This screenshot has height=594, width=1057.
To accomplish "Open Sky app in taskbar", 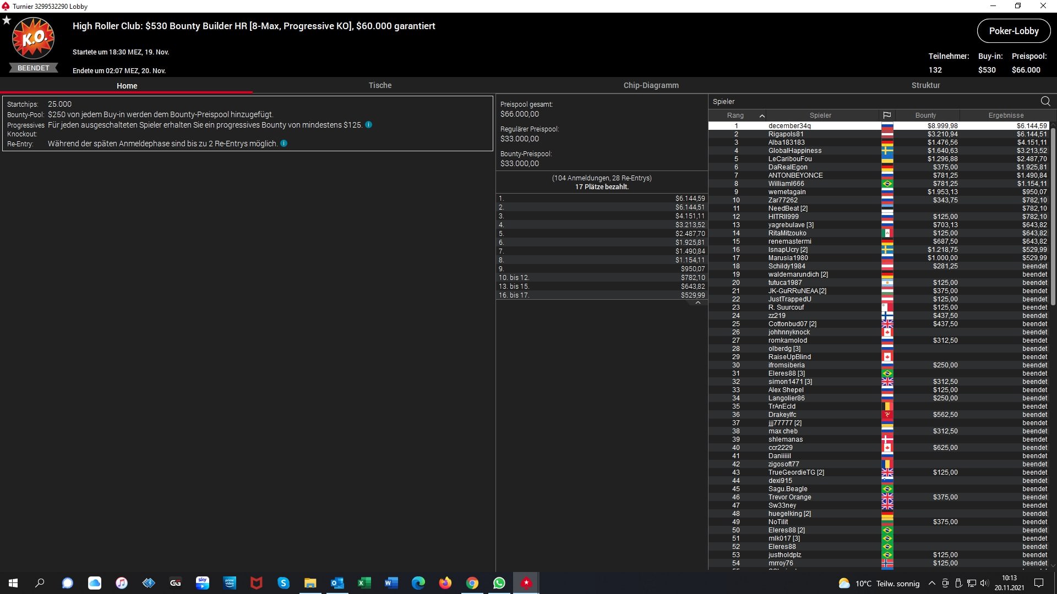I will coord(203,583).
